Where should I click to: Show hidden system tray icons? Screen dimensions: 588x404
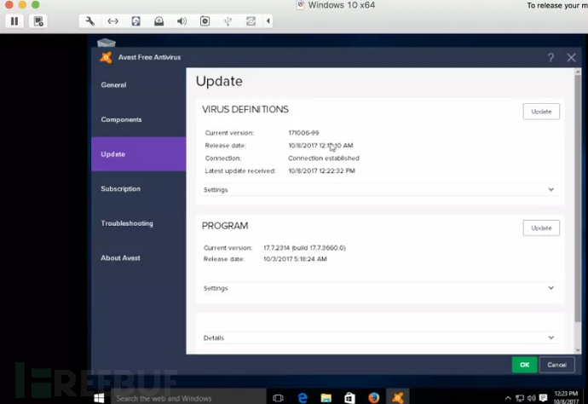[508, 398]
